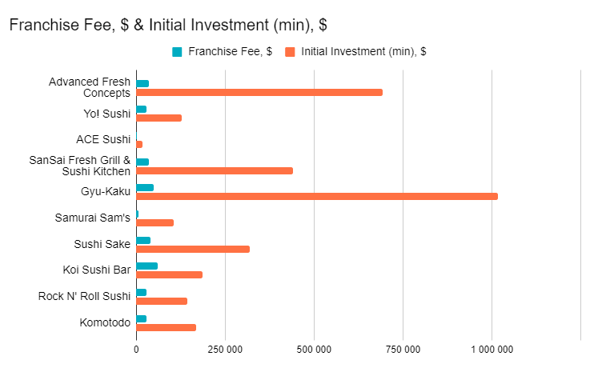
Task: Select the Franchise Fee, $ legend label
Action: (x=230, y=51)
